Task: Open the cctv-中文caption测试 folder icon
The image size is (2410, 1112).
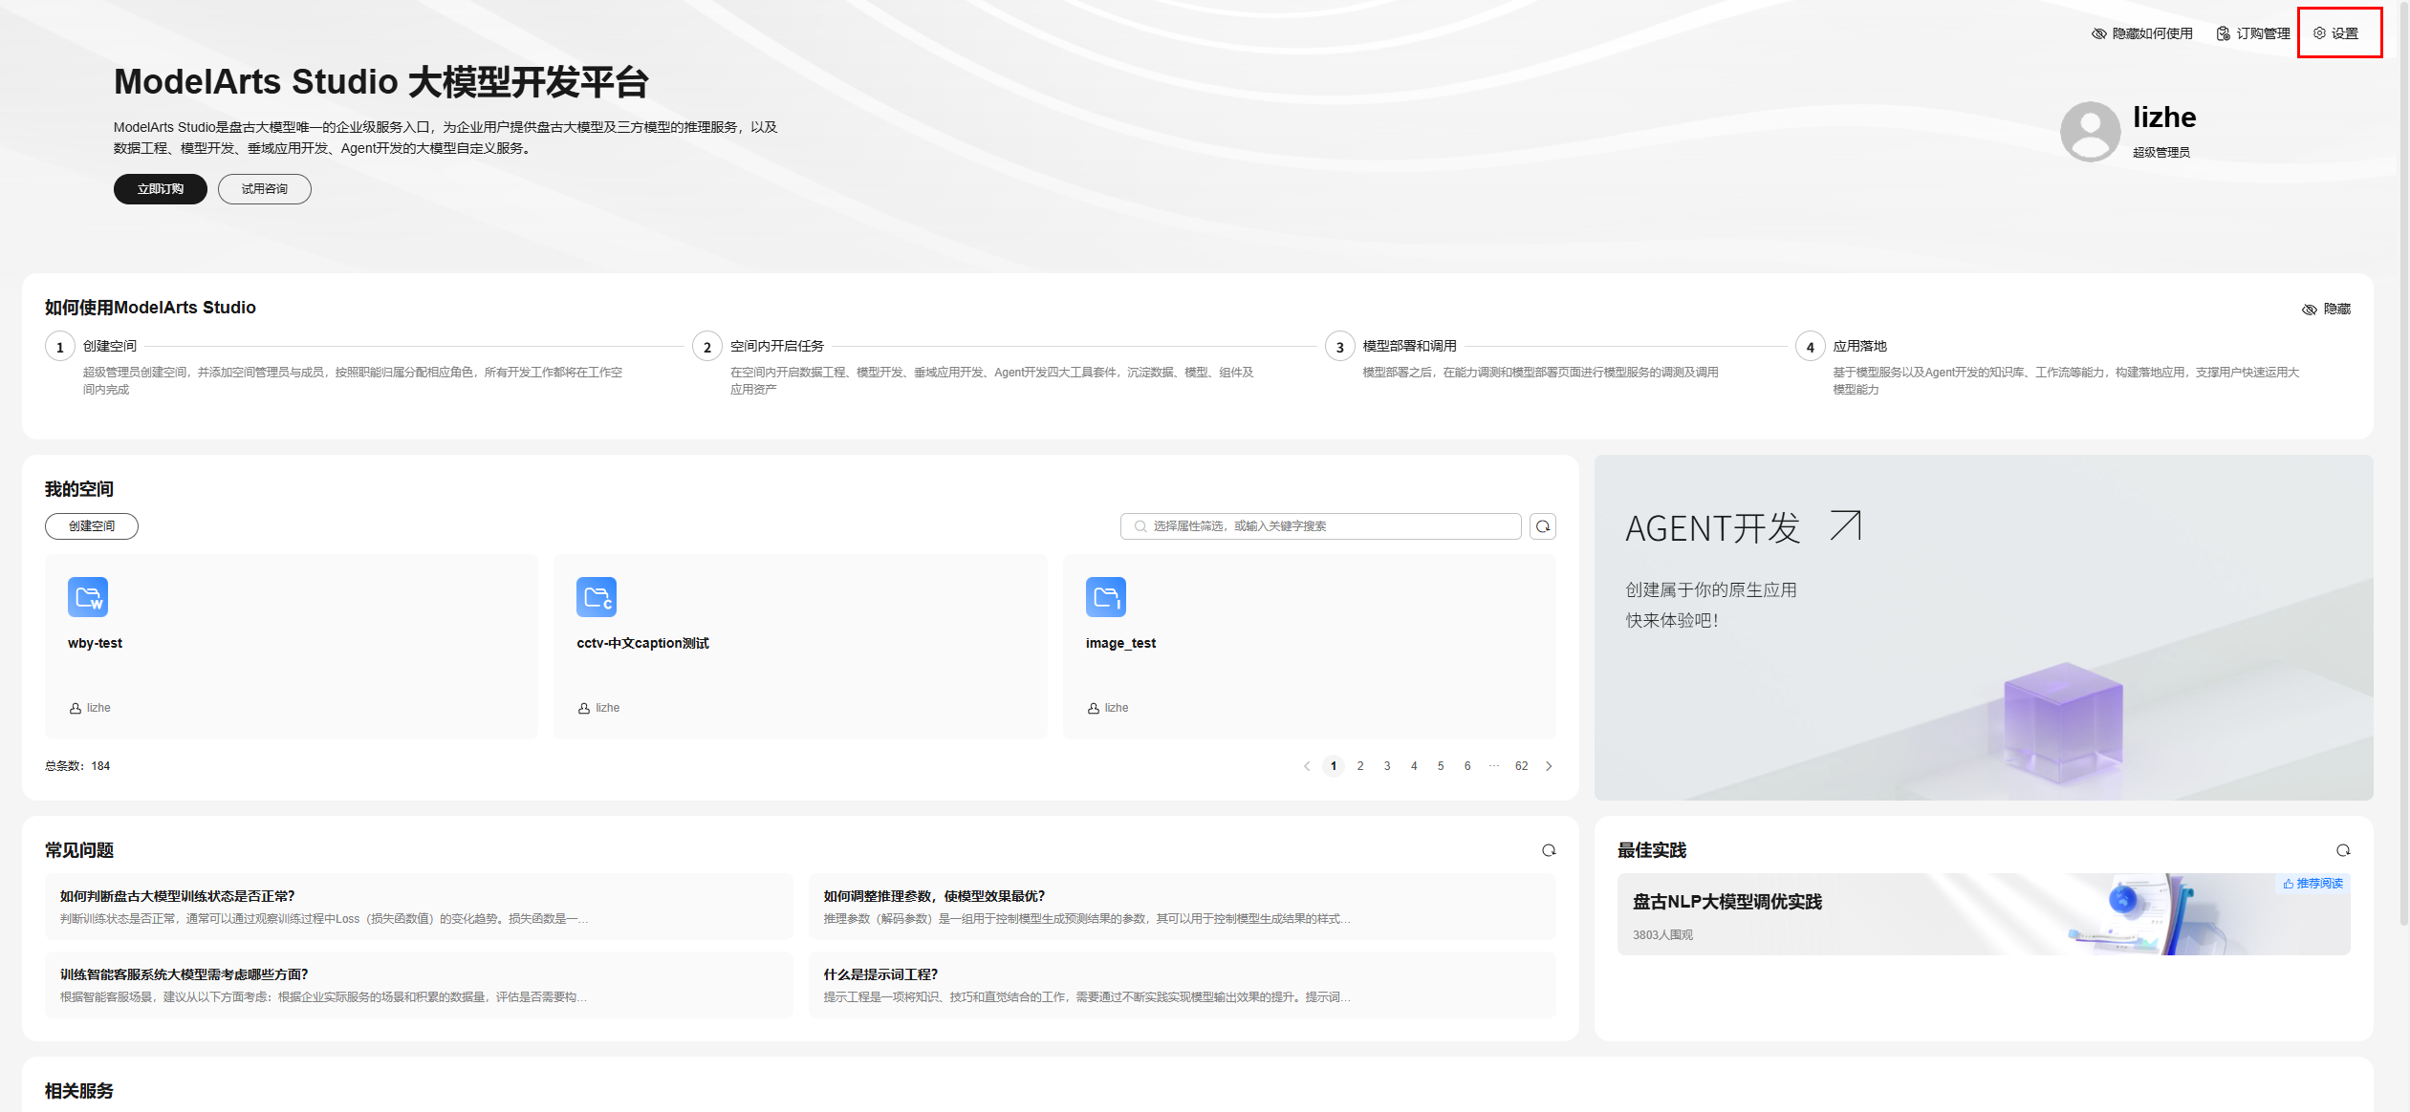Action: point(597,597)
